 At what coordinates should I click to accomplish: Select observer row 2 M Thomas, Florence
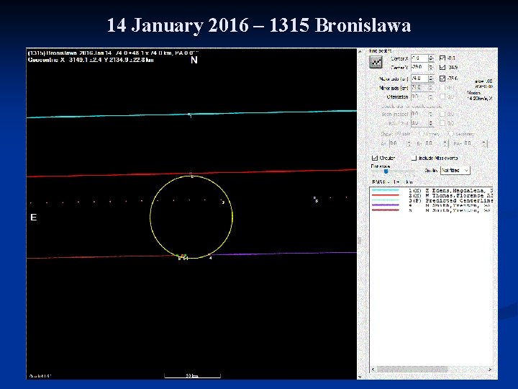432,195
